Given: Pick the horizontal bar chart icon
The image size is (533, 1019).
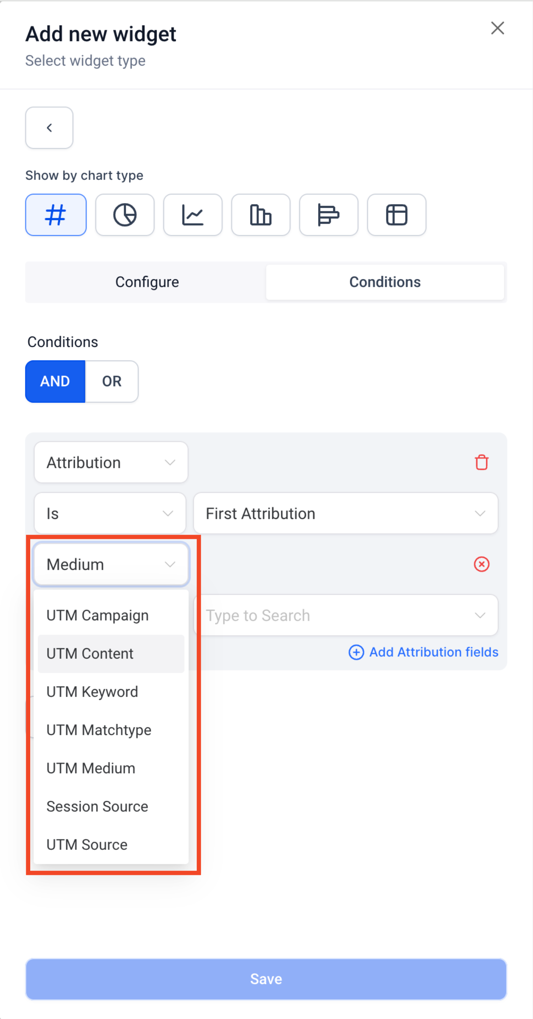Looking at the screenshot, I should [328, 215].
